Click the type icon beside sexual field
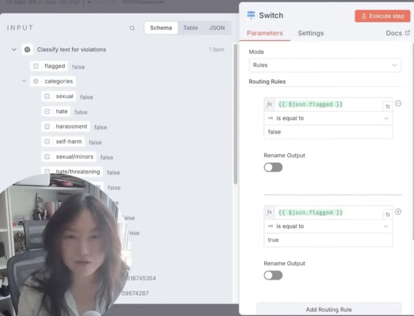This screenshot has width=414, height=316. click(47, 96)
